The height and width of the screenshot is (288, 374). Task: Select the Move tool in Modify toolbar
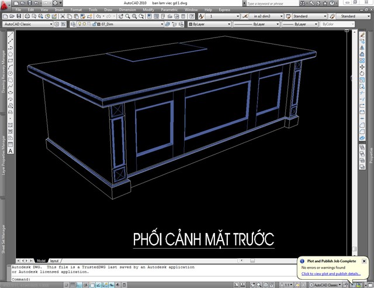click(x=362, y=67)
